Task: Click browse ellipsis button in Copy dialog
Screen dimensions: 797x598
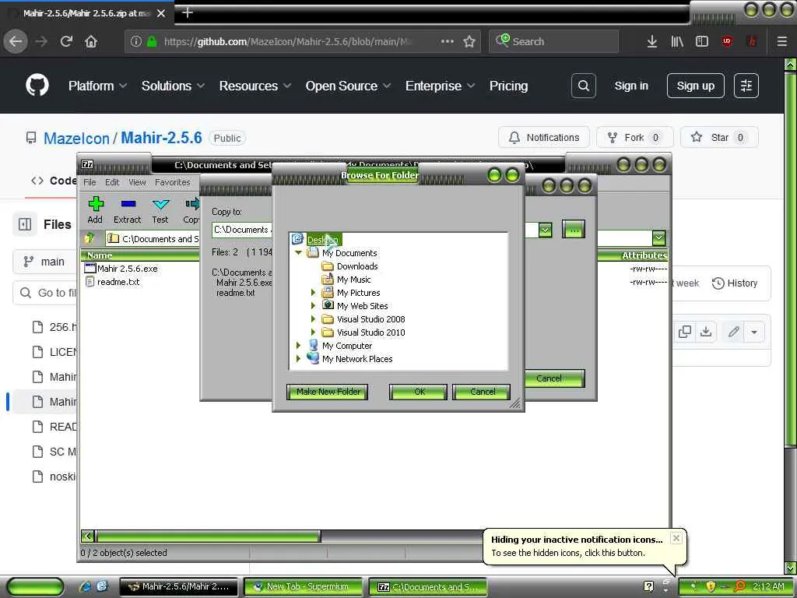Action: coord(574,230)
